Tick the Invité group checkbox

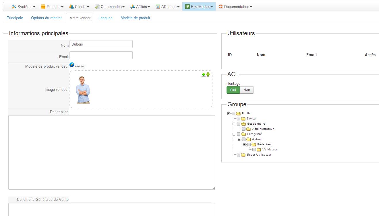(239, 119)
